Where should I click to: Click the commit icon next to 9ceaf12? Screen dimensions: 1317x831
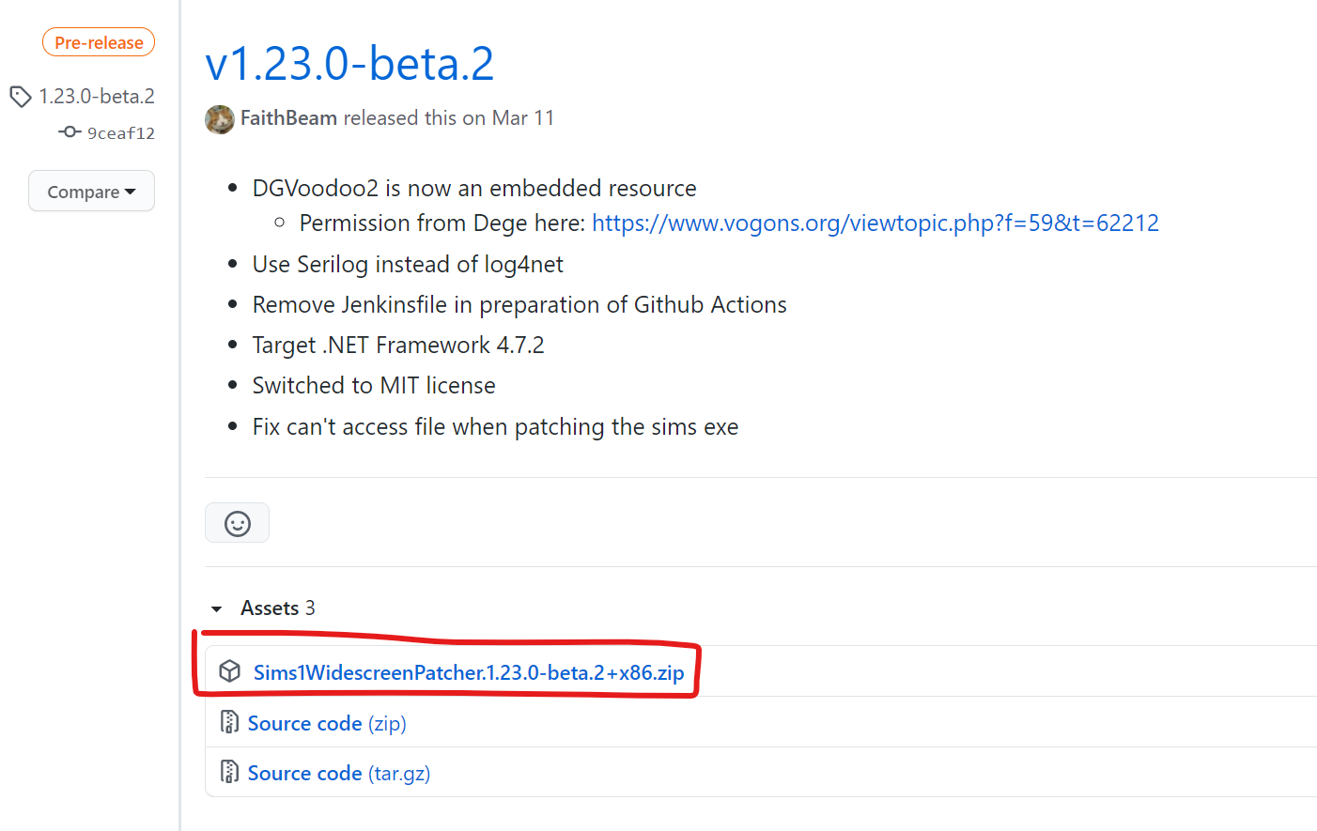point(70,132)
